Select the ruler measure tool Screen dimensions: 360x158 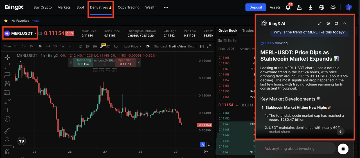point(7,131)
